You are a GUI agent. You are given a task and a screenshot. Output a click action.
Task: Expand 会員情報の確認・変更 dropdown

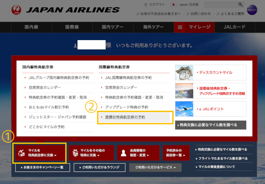(x=138, y=153)
